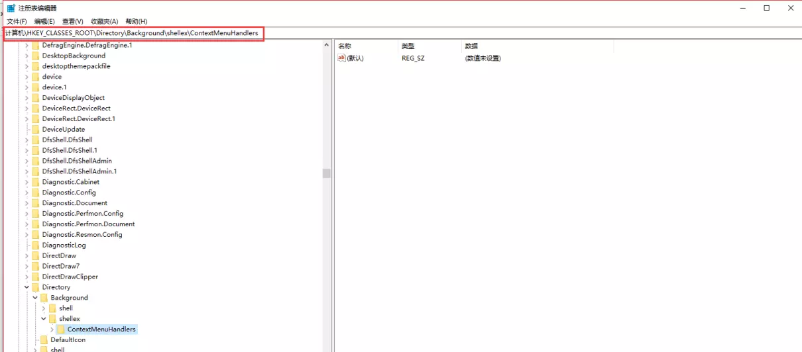
Task: Expand the DefragEngine.DefragEngine.1 key
Action: point(27,45)
